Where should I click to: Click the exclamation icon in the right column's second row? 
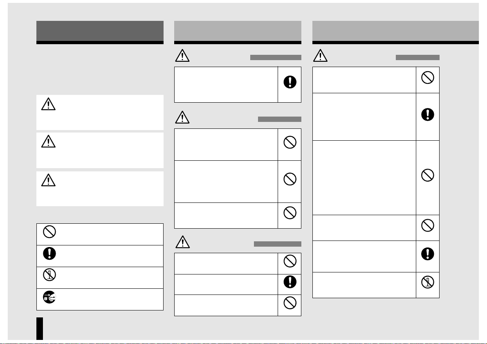427,115
